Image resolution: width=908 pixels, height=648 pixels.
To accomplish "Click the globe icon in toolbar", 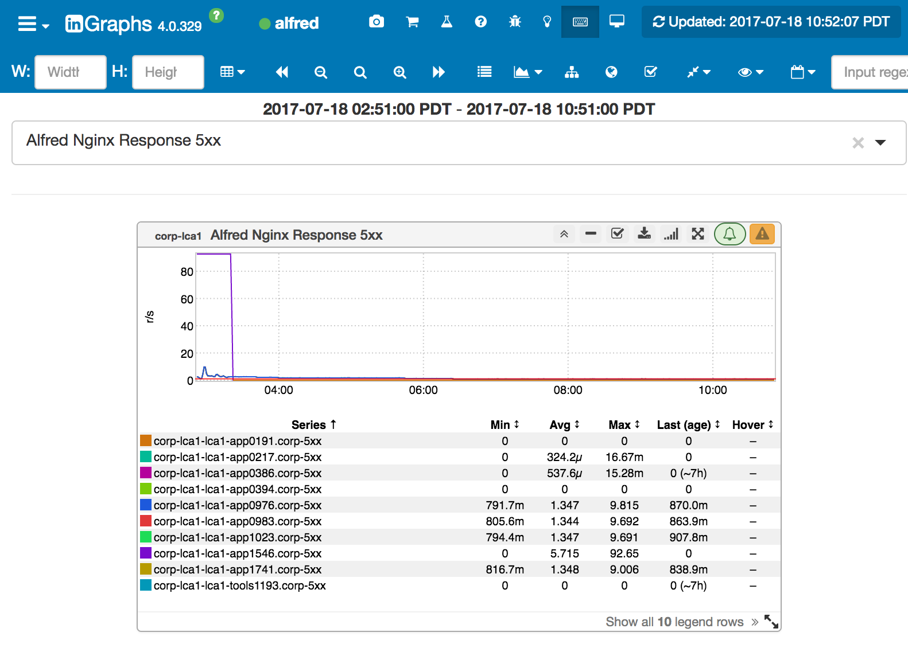I will pos(611,72).
